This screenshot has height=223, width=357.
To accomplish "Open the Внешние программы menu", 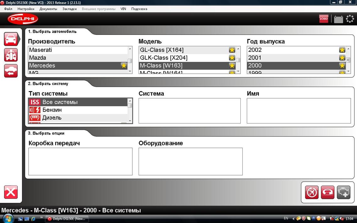I will (99, 9).
